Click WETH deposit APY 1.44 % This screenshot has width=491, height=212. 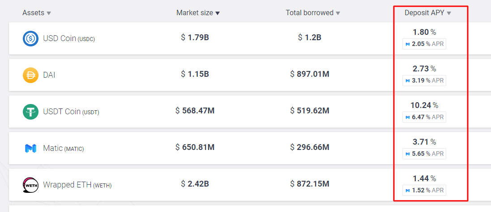pyautogui.click(x=424, y=178)
